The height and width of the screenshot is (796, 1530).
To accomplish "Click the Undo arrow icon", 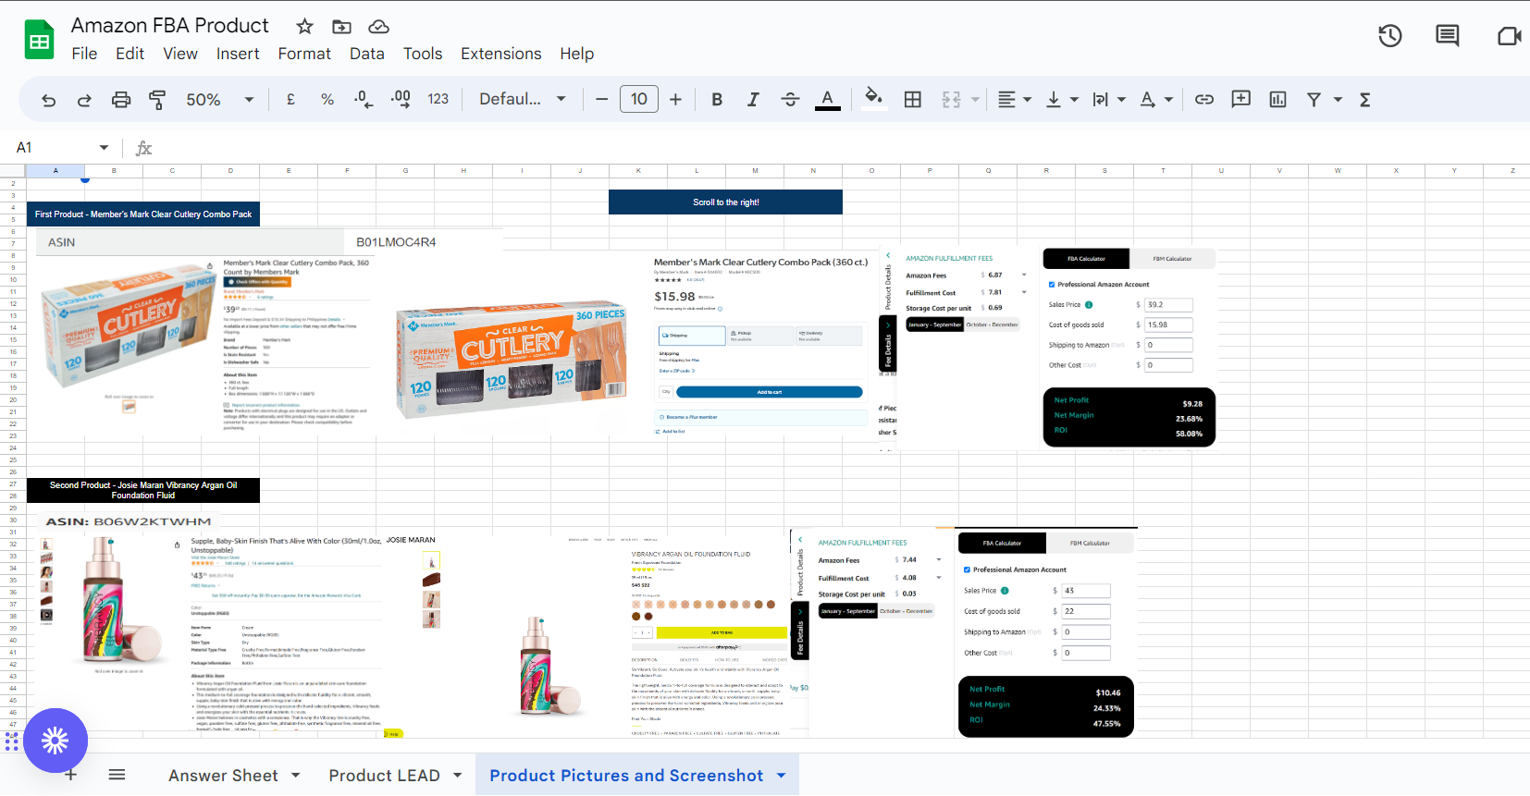I will (48, 100).
